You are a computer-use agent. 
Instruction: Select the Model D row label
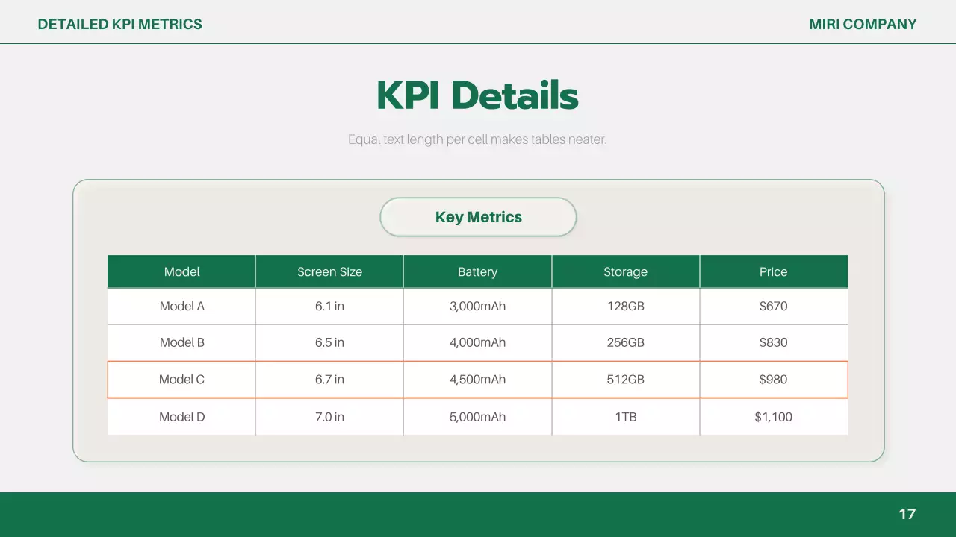point(181,417)
